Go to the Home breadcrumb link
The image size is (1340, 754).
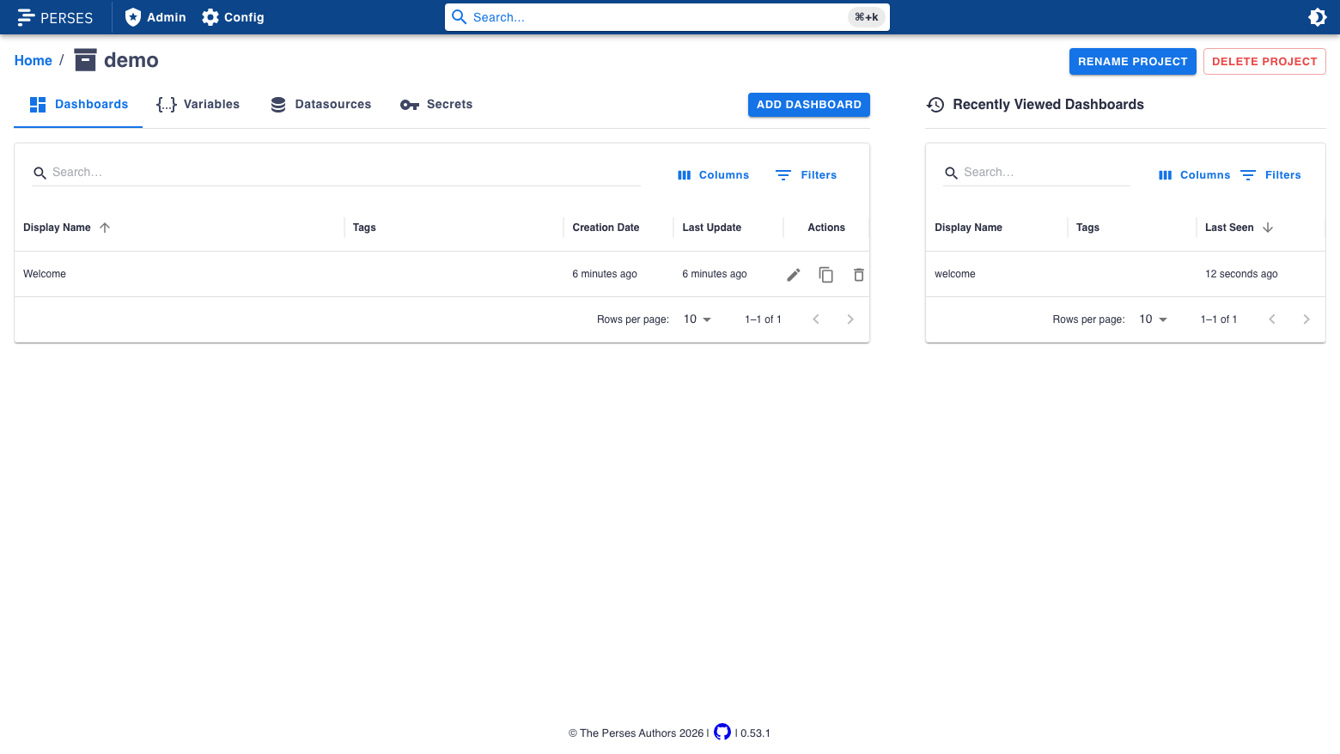tap(33, 60)
